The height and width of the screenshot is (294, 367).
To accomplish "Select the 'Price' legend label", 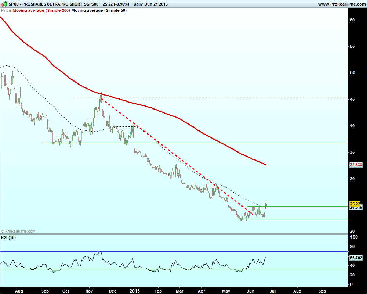I will [x=6, y=10].
